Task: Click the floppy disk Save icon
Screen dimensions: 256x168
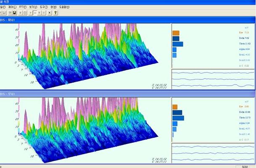Action: (14, 13)
